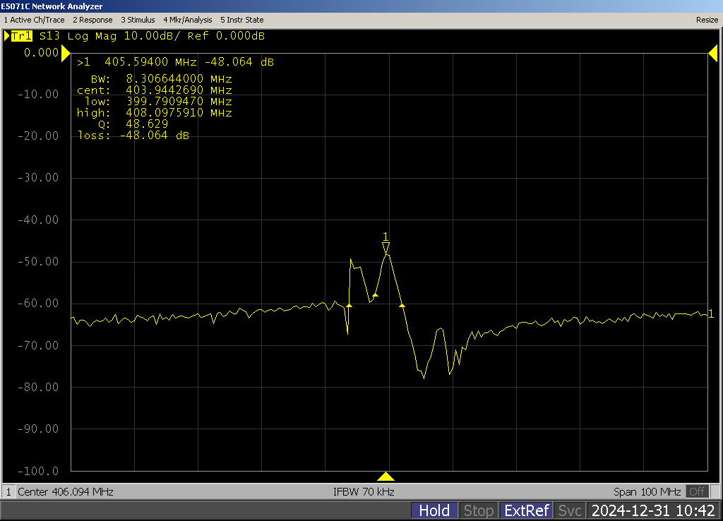
Task: Click the right-edge reference position arrow
Action: 712,53
